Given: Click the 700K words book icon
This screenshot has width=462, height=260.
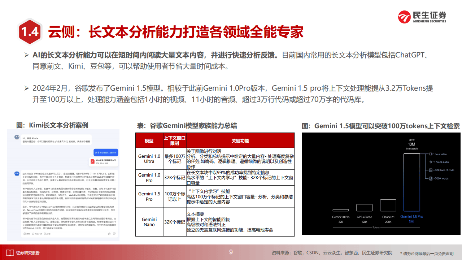Looking at the screenshot, I should tap(431, 178).
